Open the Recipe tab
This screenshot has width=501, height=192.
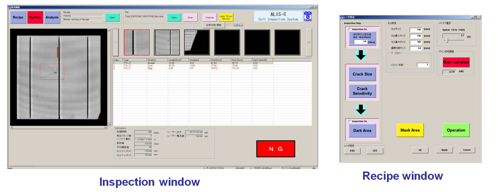[x=18, y=17]
